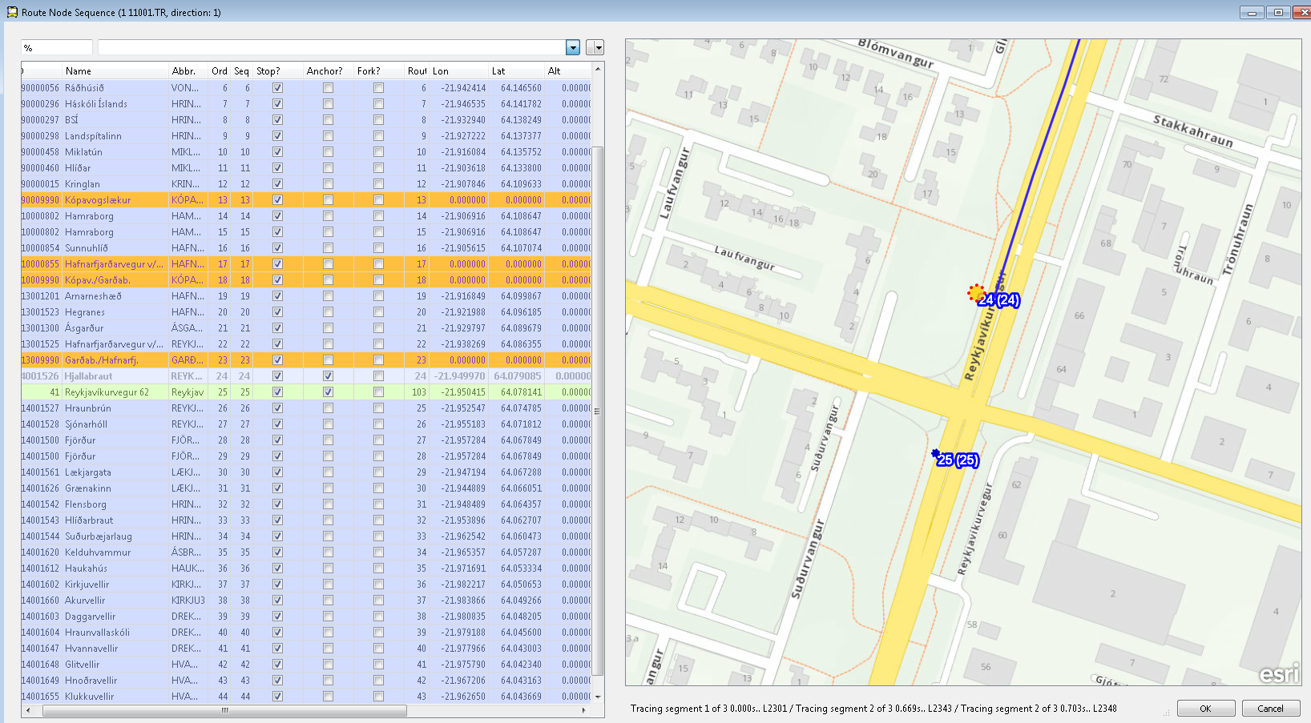
Task: Click horizontal scrollbar right arrow of table
Action: coord(584,710)
